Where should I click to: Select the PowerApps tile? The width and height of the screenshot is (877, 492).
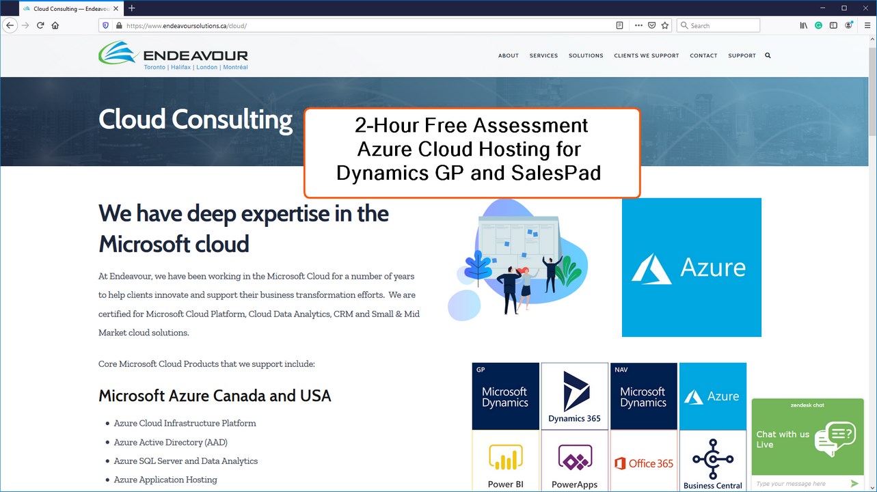(x=574, y=461)
